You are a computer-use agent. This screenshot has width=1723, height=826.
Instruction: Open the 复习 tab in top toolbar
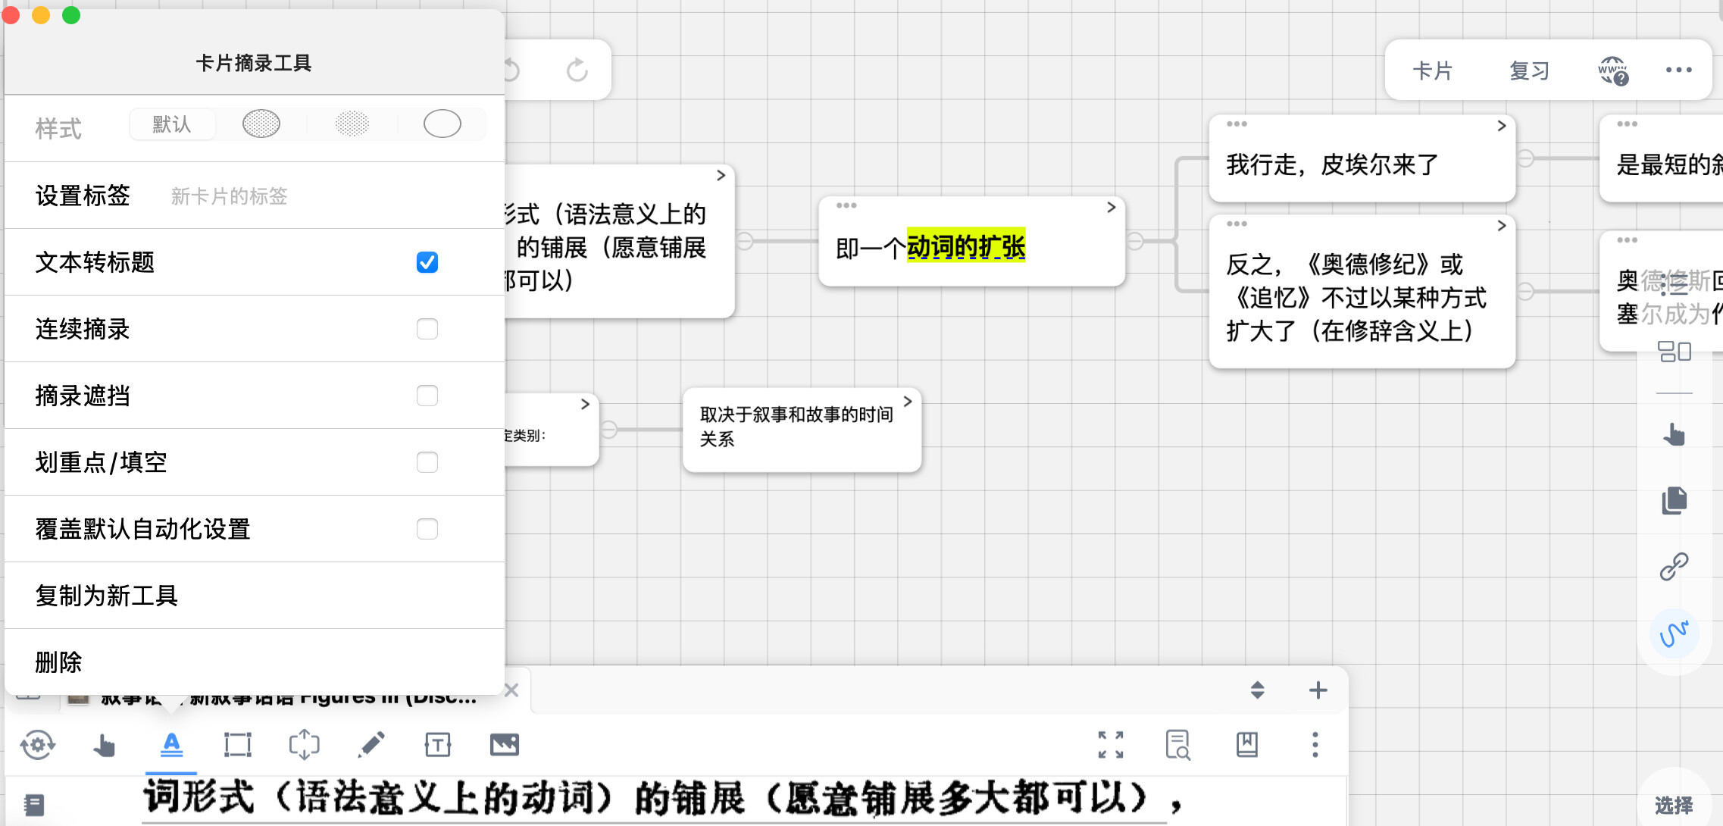(x=1529, y=70)
